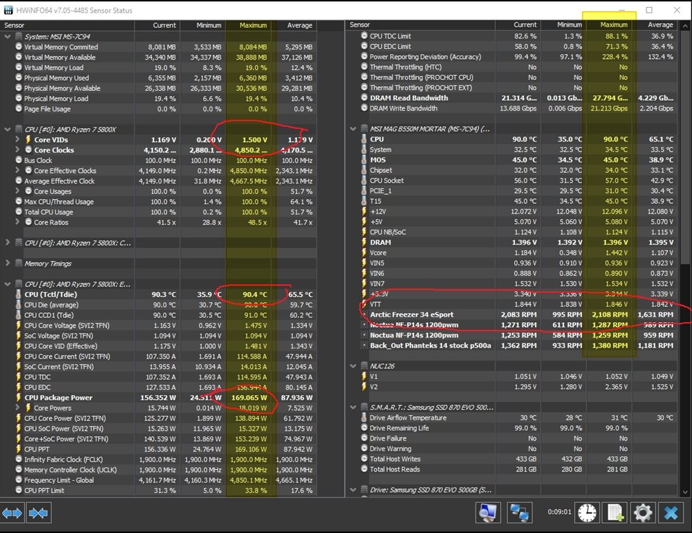Viewport: 692px width, 533px height.
Task: Collapse the MSI MAG B550M MORTAR group
Action: pyautogui.click(x=354, y=129)
